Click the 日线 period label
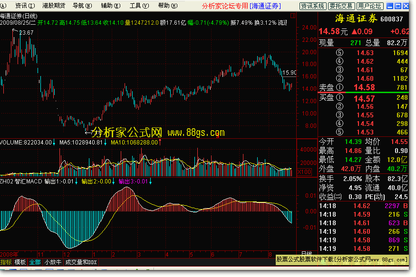The height and width of the screenshot is (277, 416). (307, 254)
